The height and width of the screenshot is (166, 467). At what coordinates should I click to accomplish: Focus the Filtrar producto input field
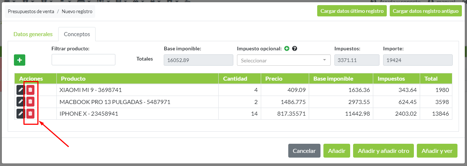coord(84,60)
